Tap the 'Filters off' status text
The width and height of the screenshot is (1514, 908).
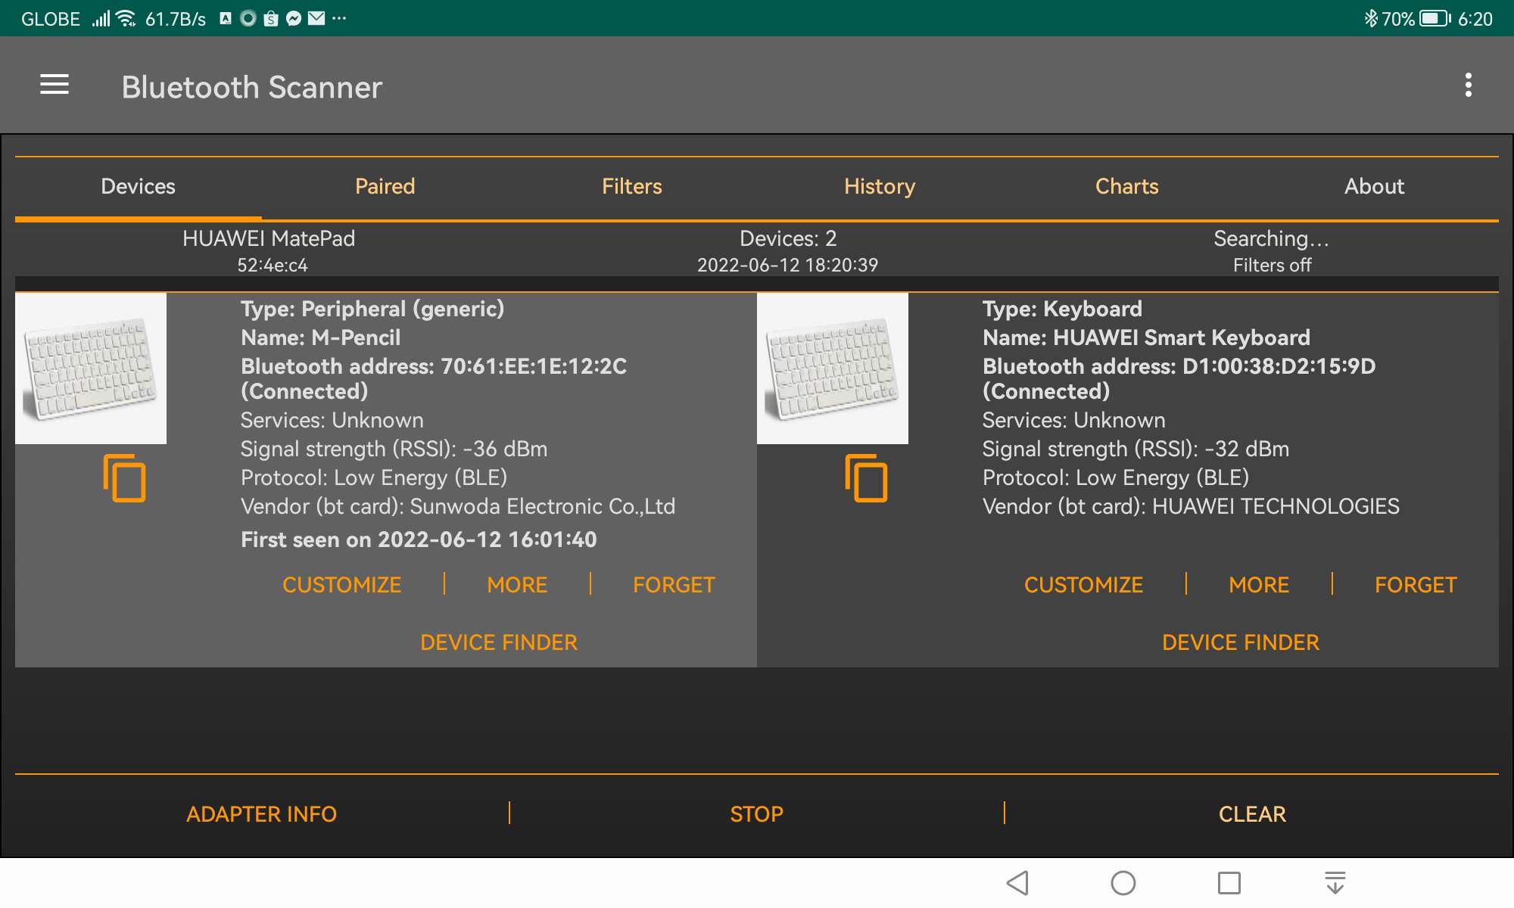point(1272,265)
